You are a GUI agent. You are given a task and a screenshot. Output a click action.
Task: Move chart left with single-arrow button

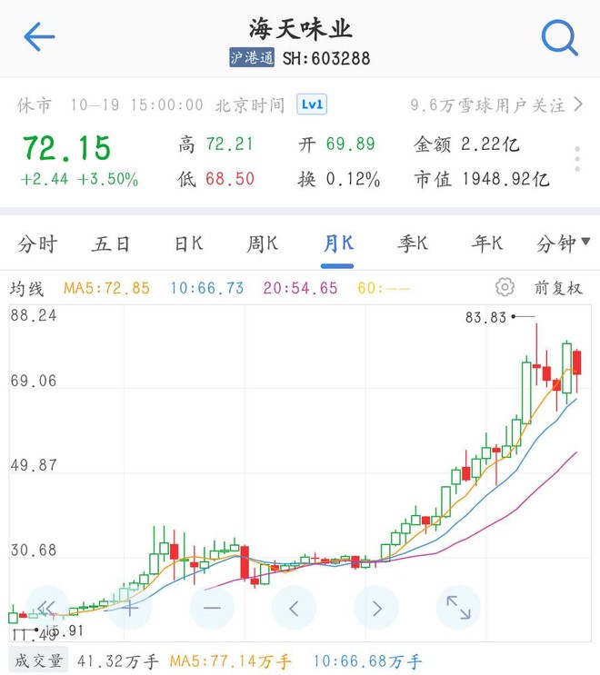coord(294,608)
